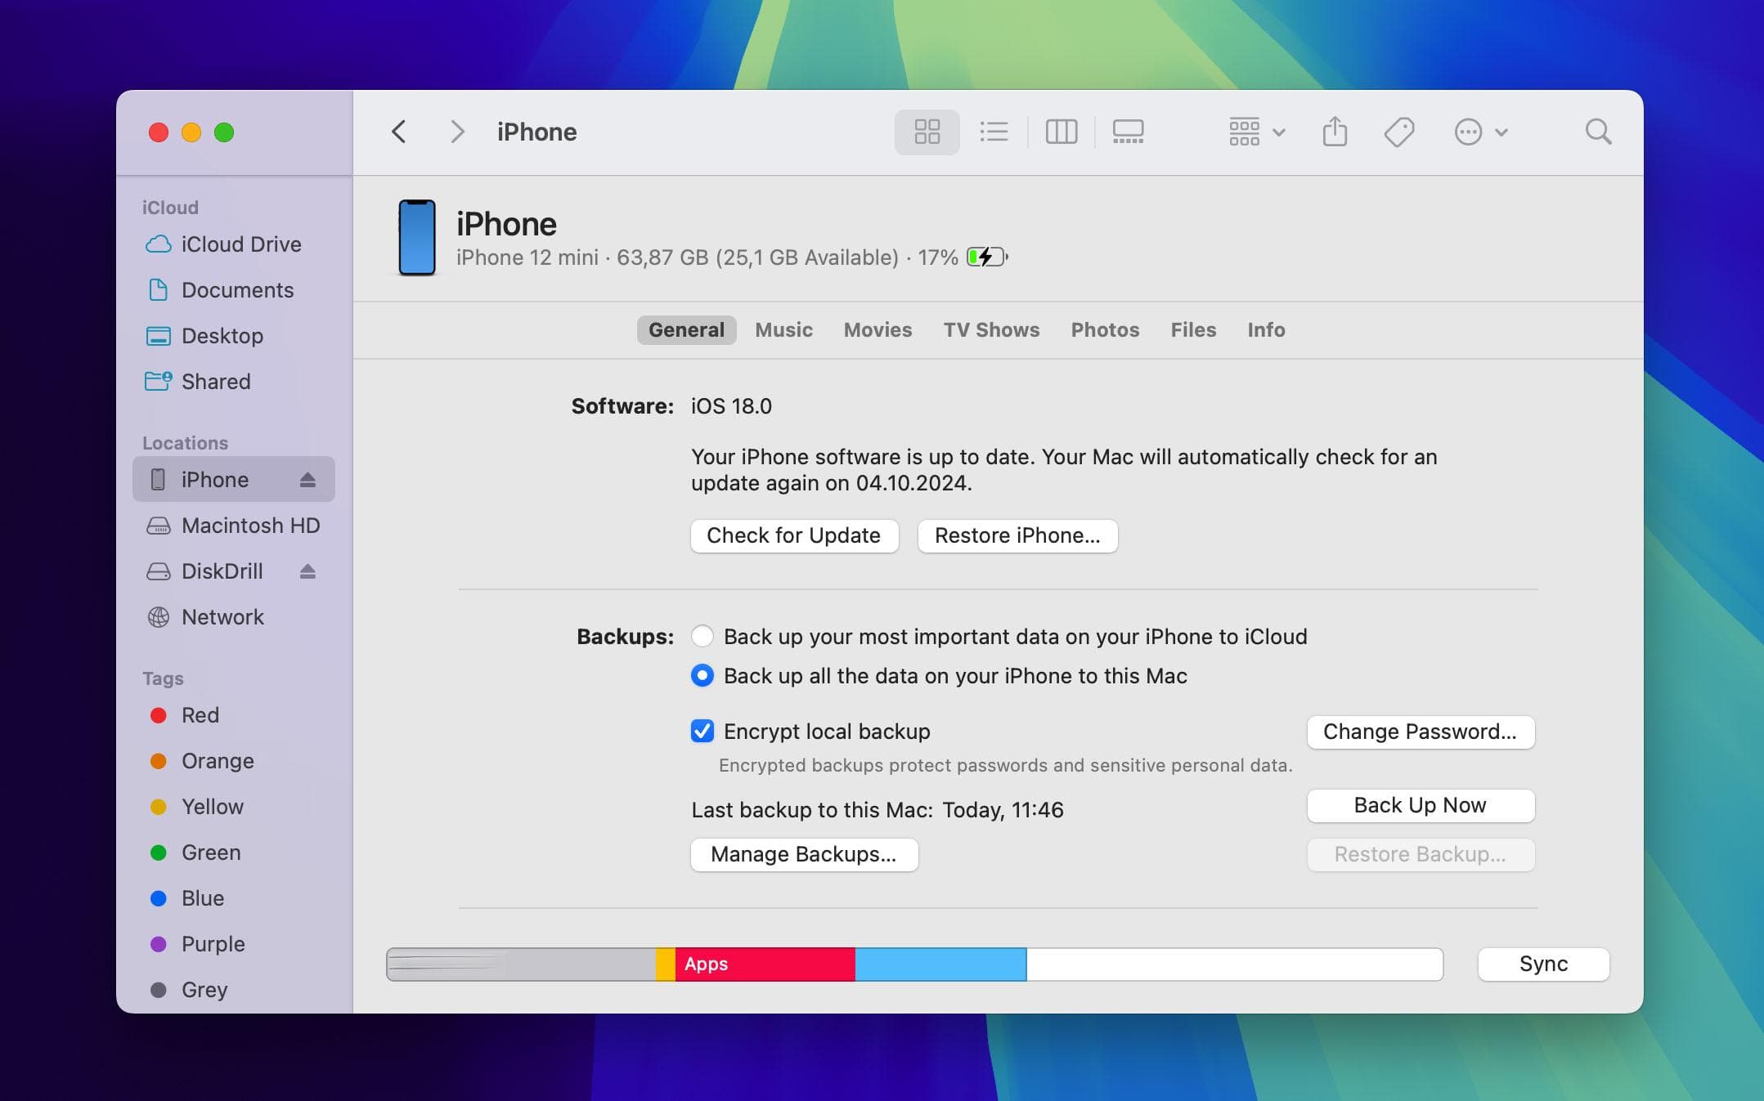Open Network in sidebar
Viewport: 1764px width, 1101px height.
click(x=234, y=617)
